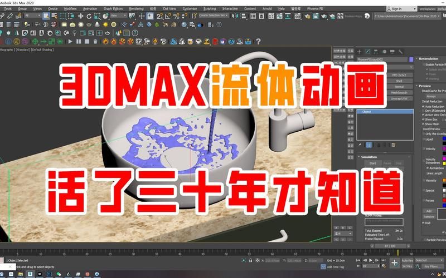The width and height of the screenshot is (446, 278).
Task: Open the Modify command panel tab
Action: pyautogui.click(x=367, y=52)
